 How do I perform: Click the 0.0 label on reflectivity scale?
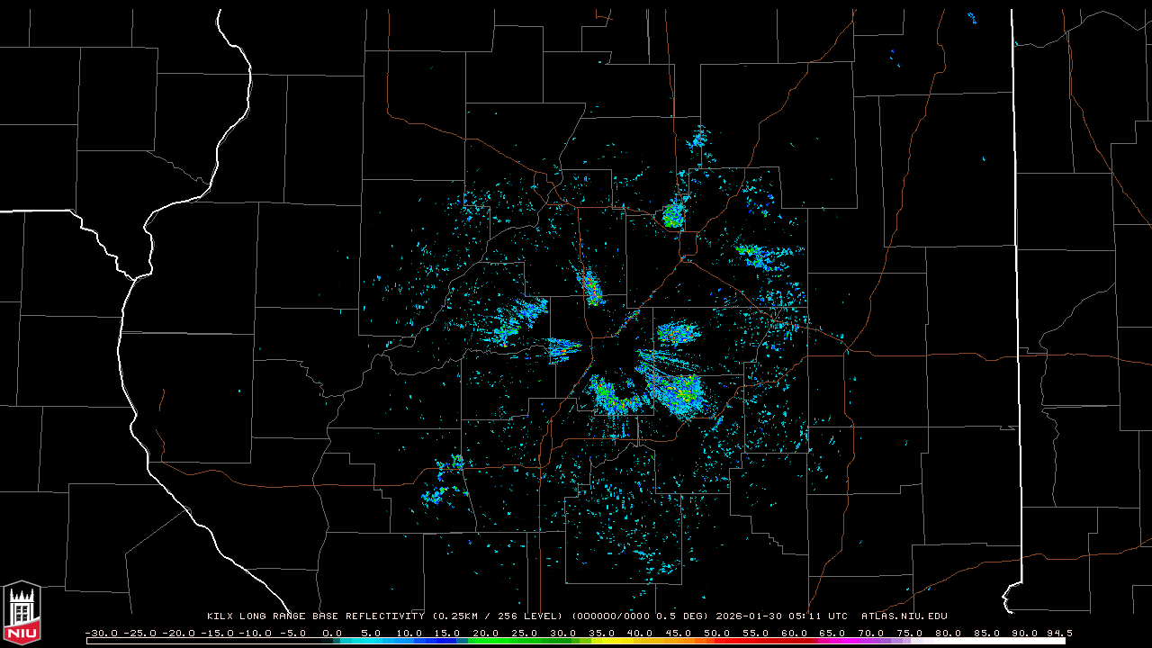coord(332,633)
